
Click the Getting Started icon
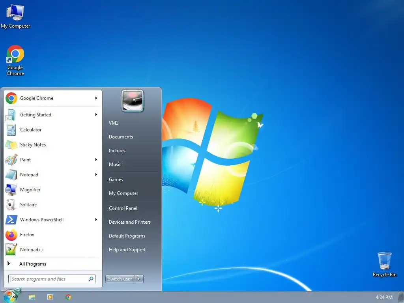point(11,115)
